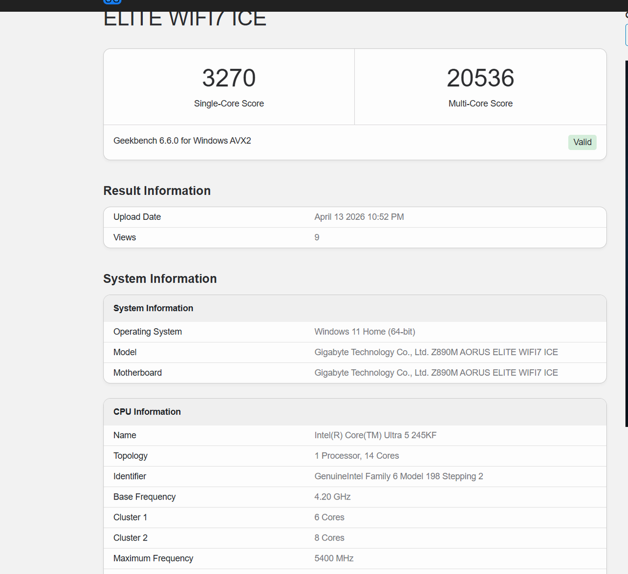Screen dimensions: 628x574
Task: Click the large "System Information" section heading
Action: click(160, 279)
